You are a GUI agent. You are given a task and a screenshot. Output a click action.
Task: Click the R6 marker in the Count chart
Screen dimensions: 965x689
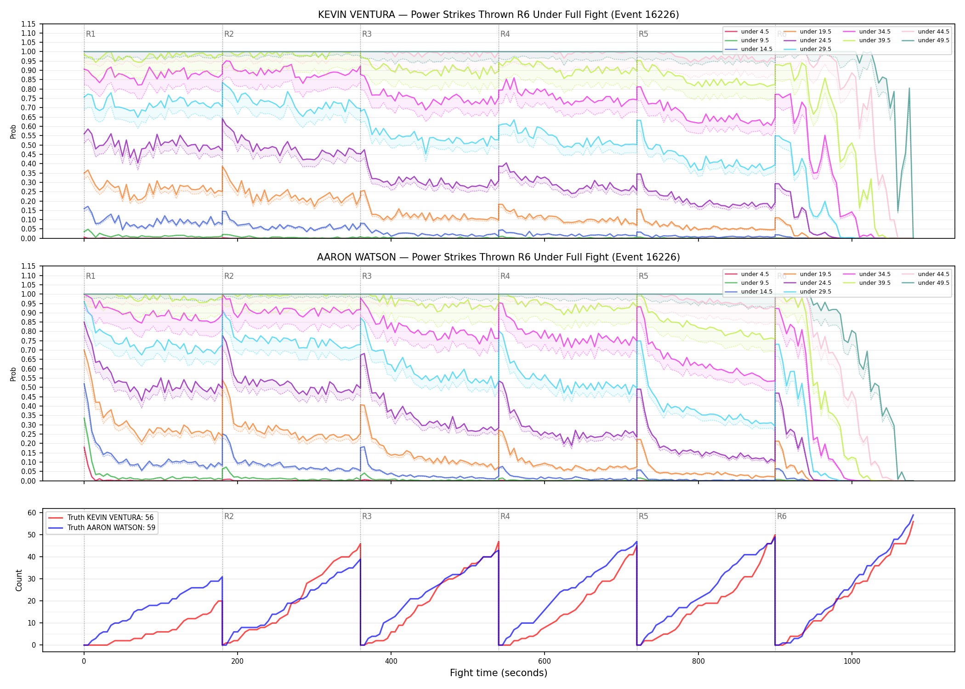click(x=782, y=516)
